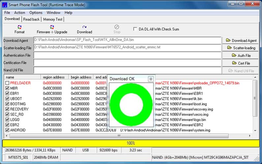The width and height of the screenshot is (262, 164).
Task: Browse for a Scatter-loading file
Action: point(241,48)
